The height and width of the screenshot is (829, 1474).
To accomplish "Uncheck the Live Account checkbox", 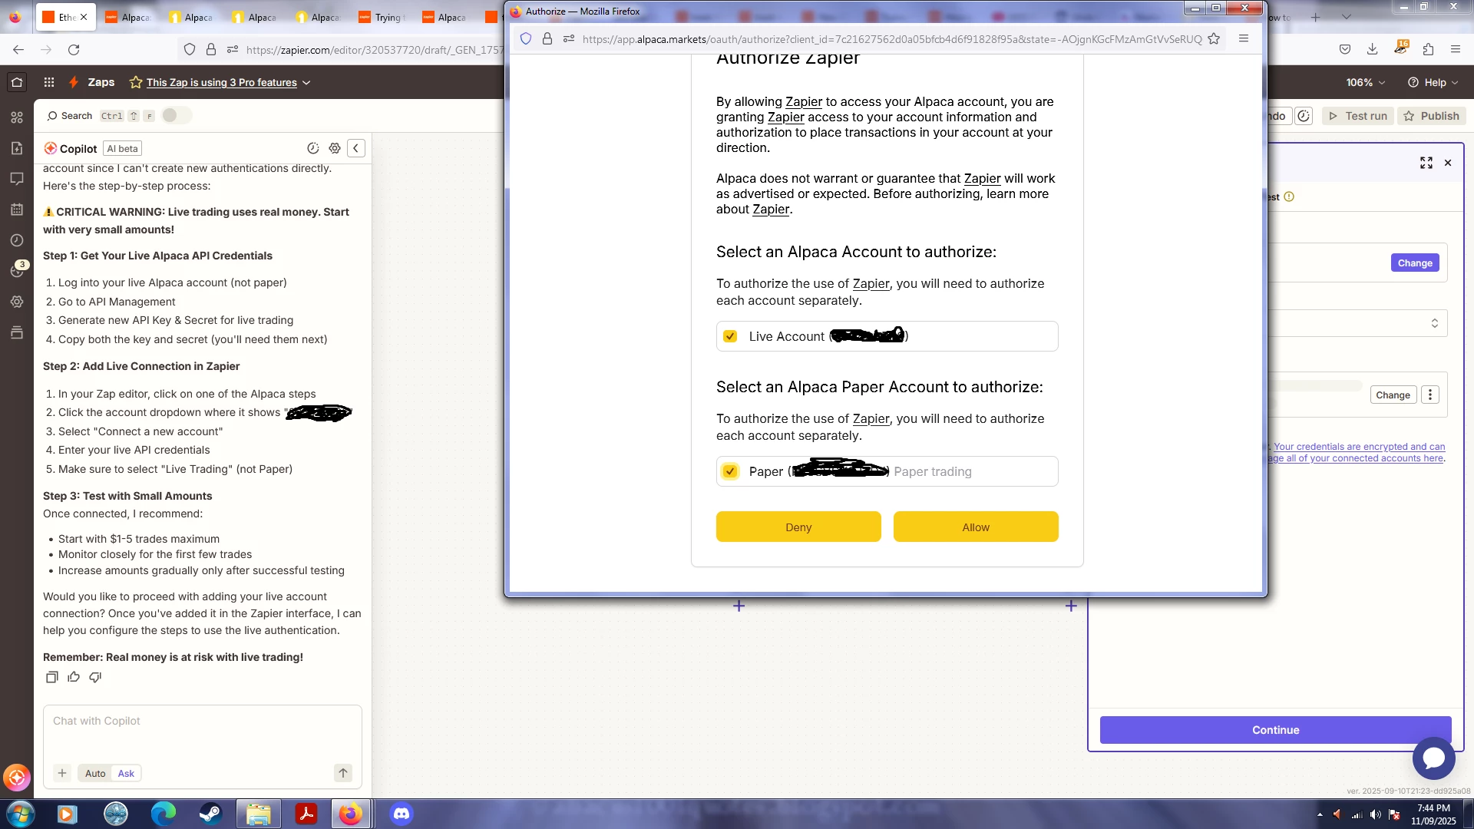I will pyautogui.click(x=730, y=336).
